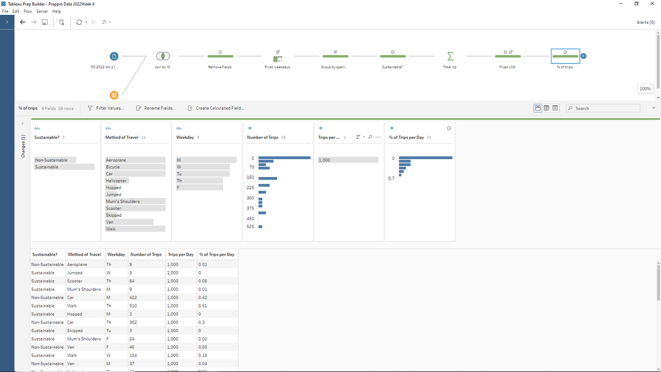Select the Total Up aggregate step
The width and height of the screenshot is (661, 372).
click(450, 56)
